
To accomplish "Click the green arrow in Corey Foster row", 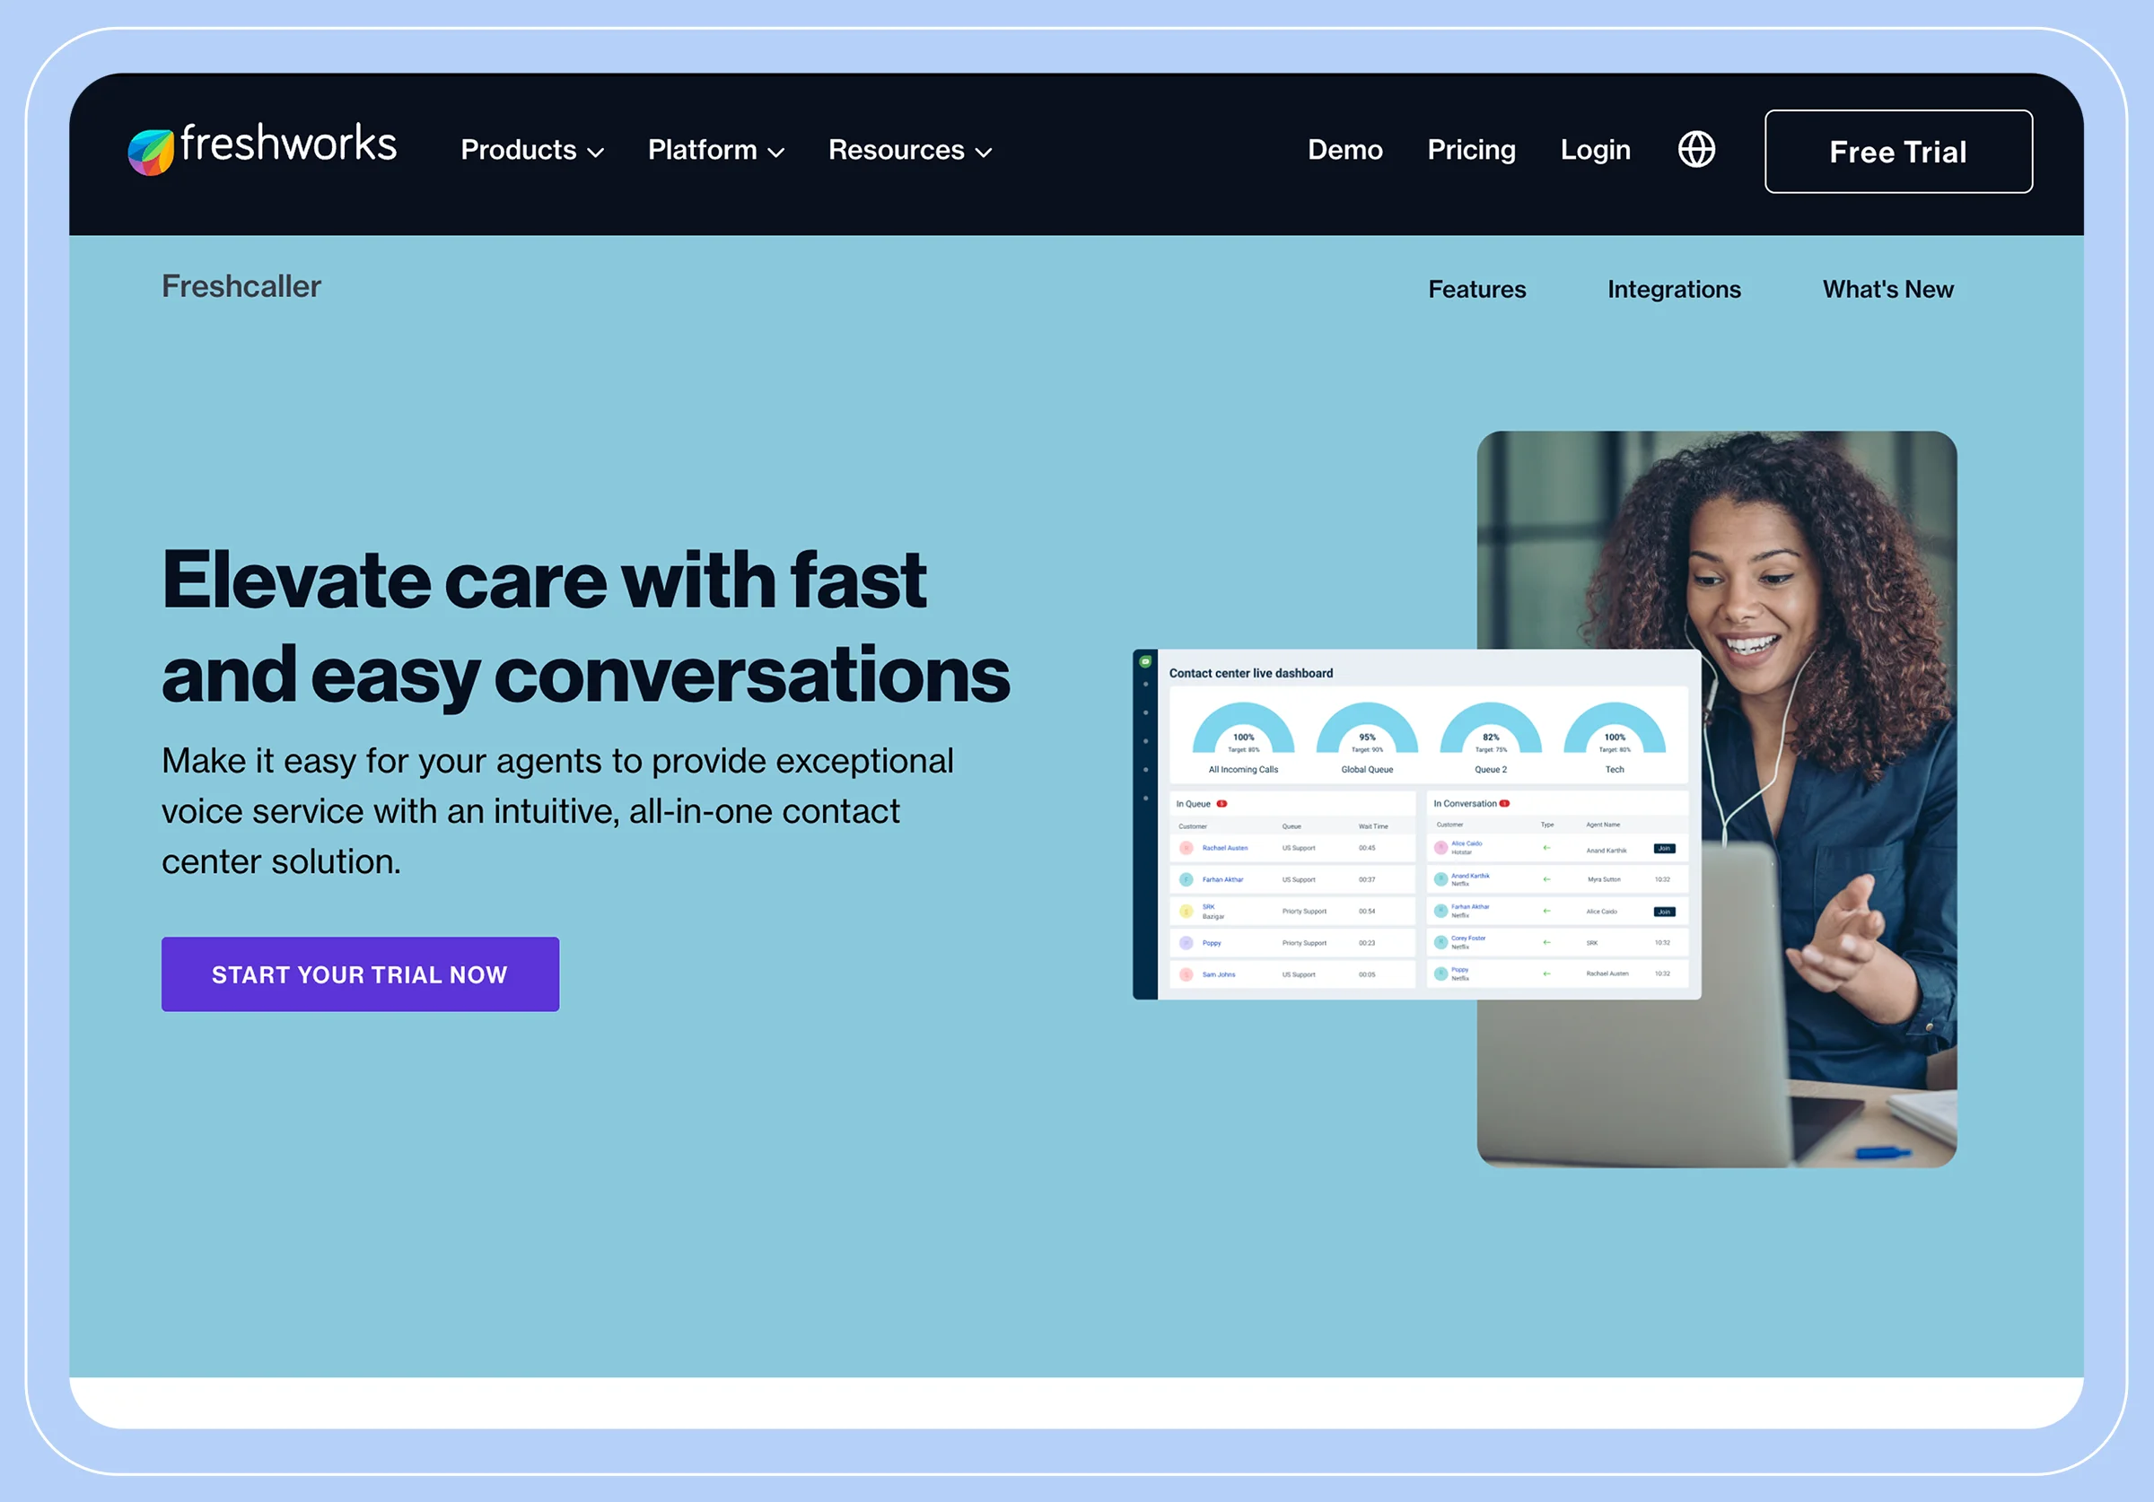I will 1546,942.
